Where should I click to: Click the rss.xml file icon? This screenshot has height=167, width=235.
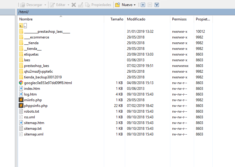point(21,117)
